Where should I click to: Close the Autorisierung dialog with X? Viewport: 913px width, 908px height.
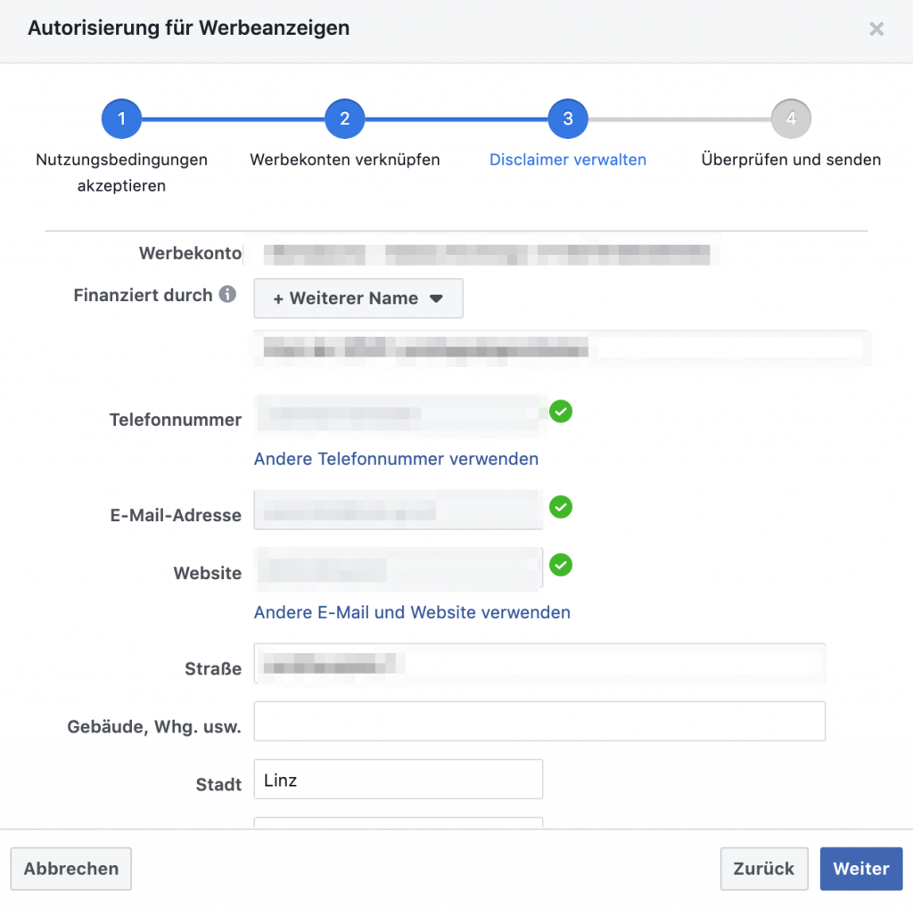coord(876,29)
